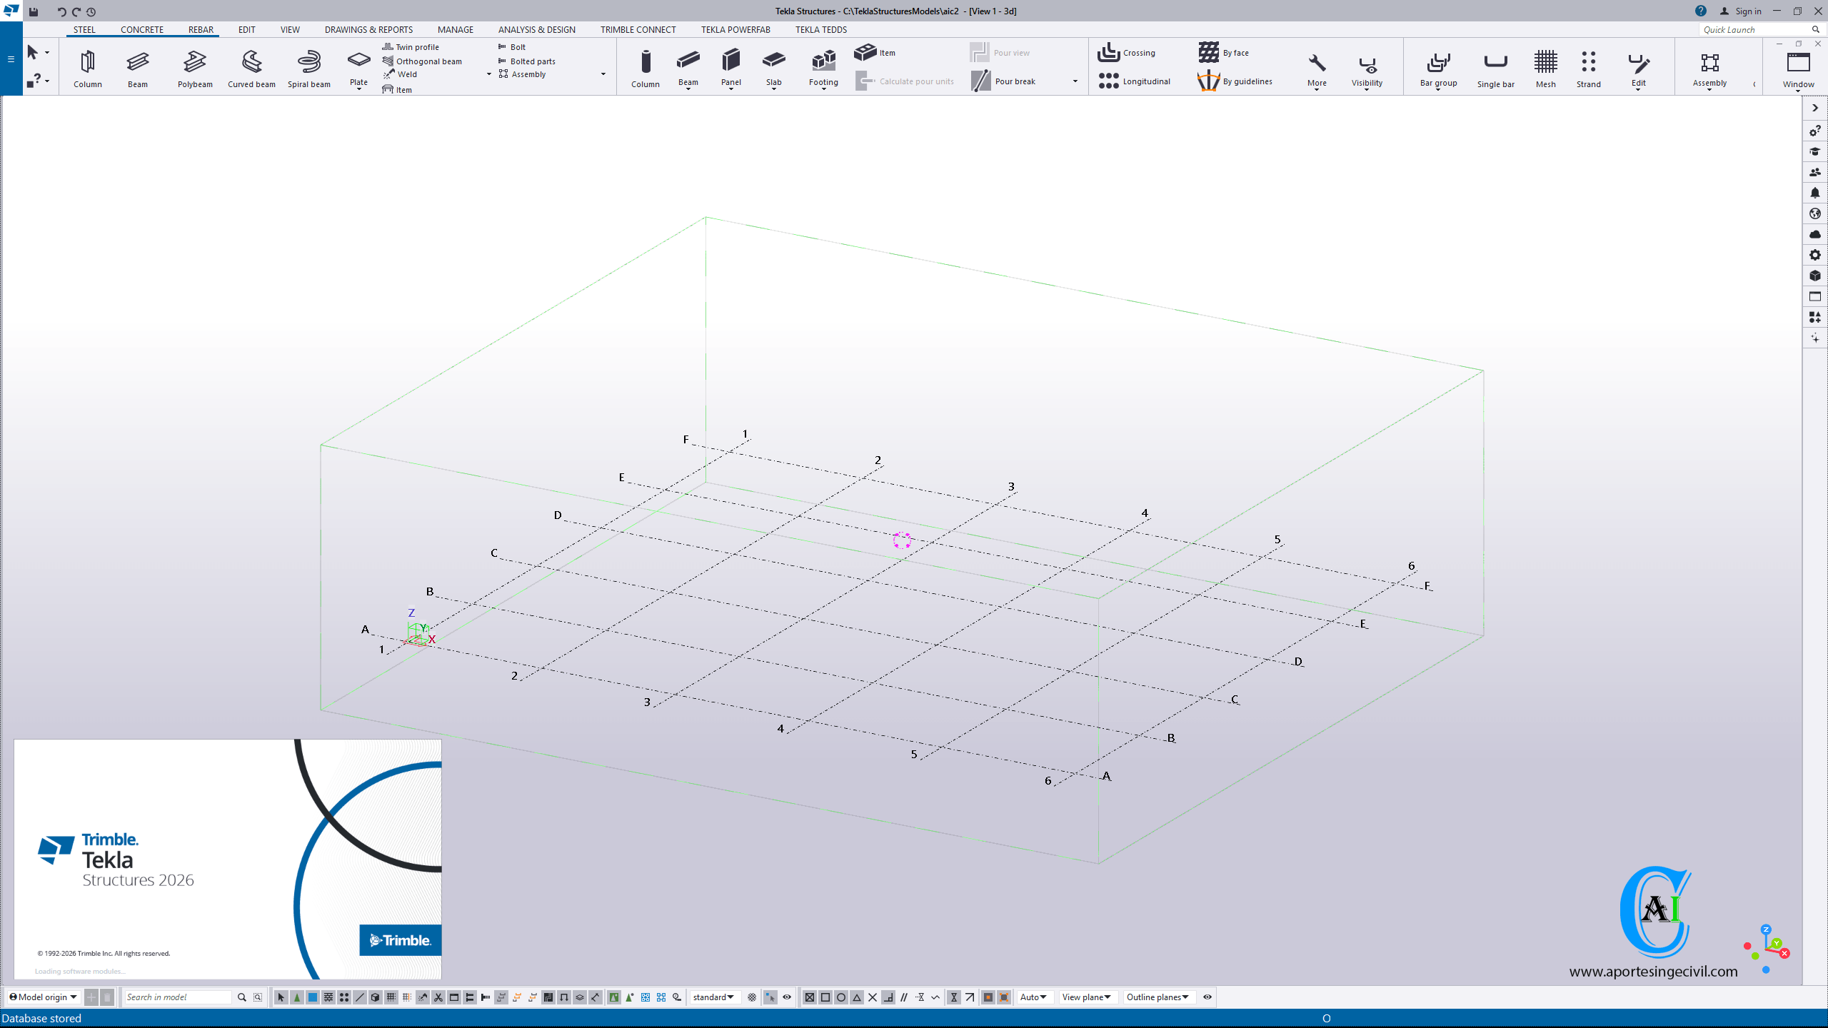Click the Sign in link
This screenshot has width=1828, height=1028.
[x=1747, y=11]
